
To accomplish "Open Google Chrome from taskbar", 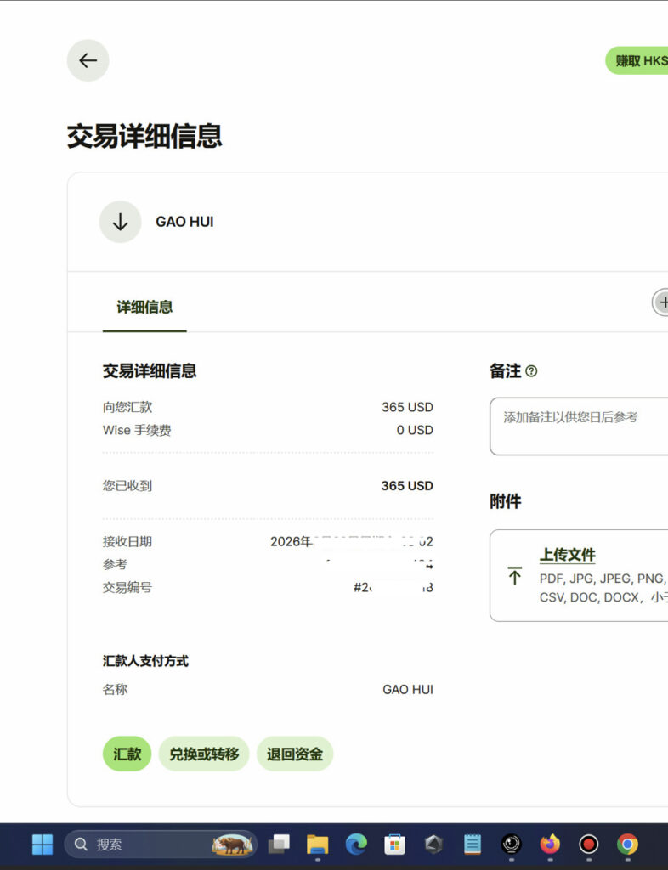I will (x=627, y=845).
